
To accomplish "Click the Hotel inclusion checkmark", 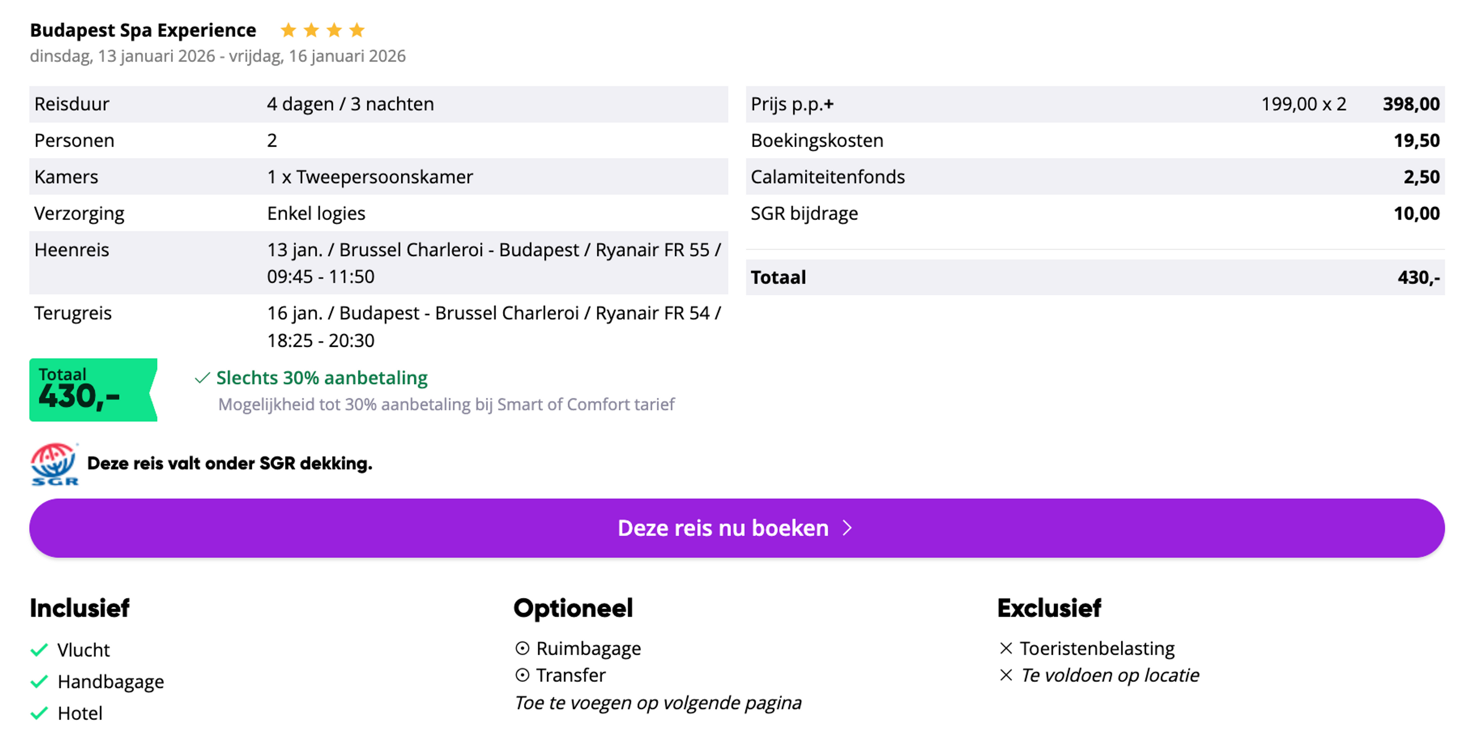I will (39, 713).
